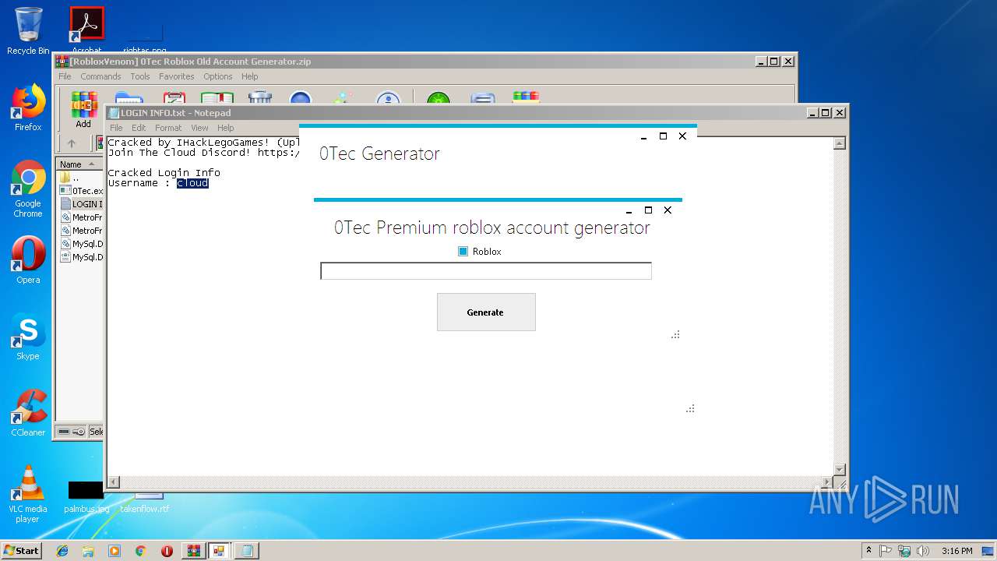The image size is (997, 561).
Task: Open WinRAR Help menu
Action: pos(249,76)
